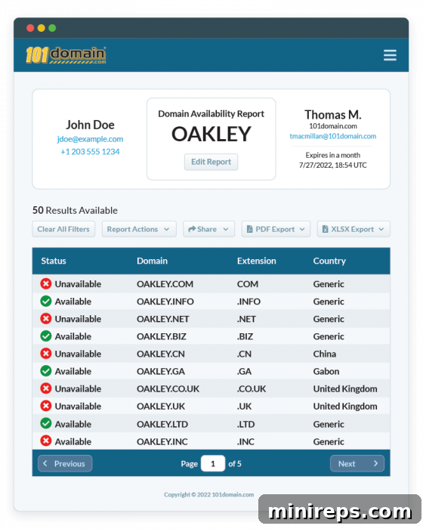Open the XLSX Export dropdown chevron

tap(381, 229)
